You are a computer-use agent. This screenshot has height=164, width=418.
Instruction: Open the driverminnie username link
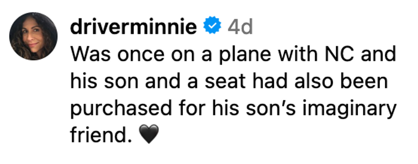tap(134, 26)
